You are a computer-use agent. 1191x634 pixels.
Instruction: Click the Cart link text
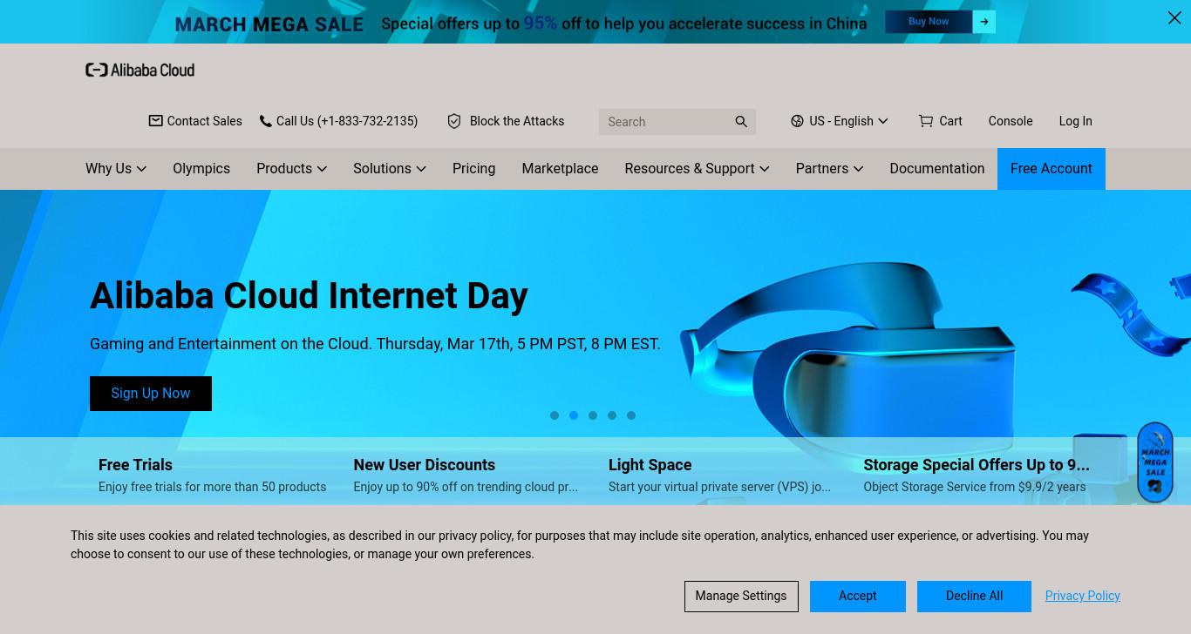point(950,121)
